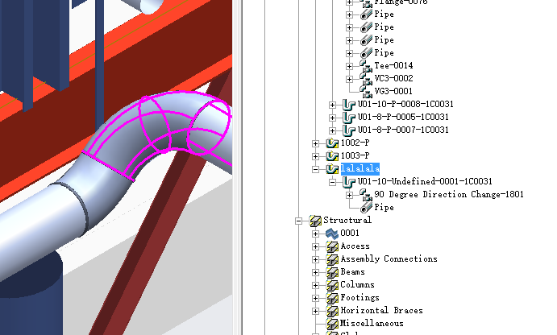Select the '90 Degree Direction Change-1801' label
The height and width of the screenshot is (335, 557).
point(449,194)
